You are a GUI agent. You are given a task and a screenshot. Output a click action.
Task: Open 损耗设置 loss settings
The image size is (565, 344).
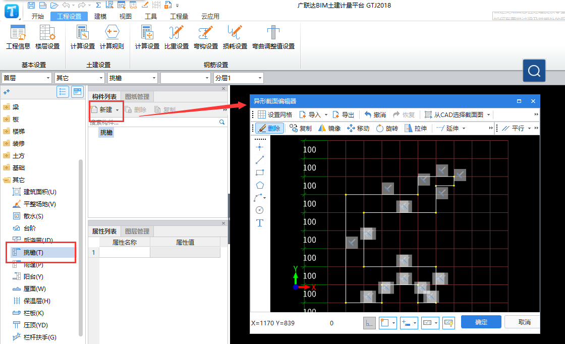pos(235,37)
